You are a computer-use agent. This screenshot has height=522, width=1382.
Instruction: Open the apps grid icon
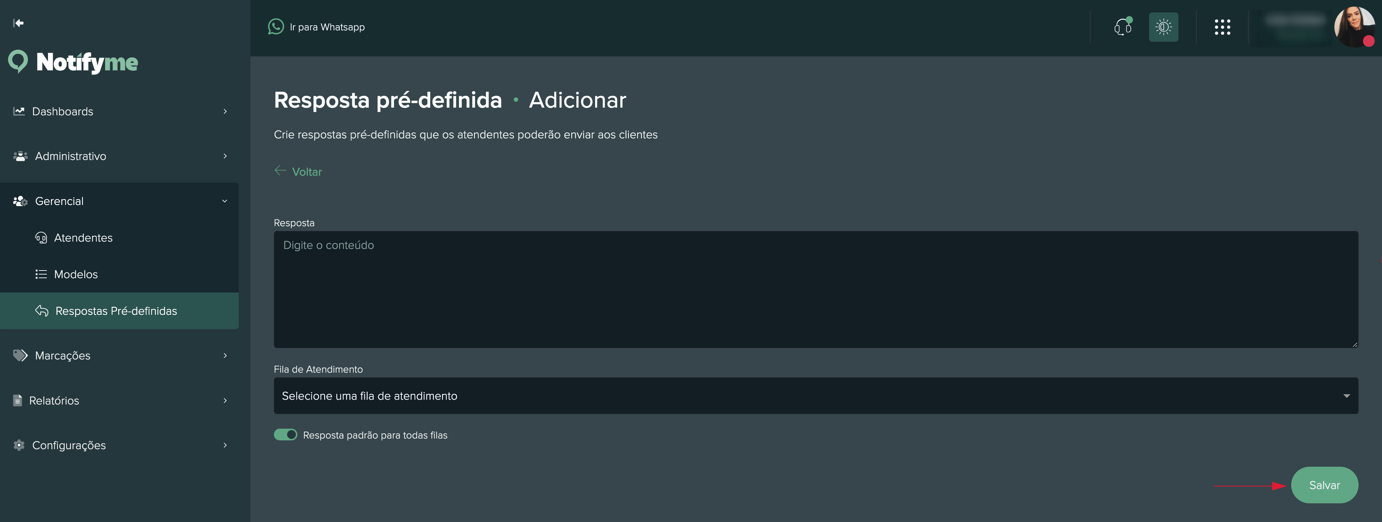[x=1222, y=27]
